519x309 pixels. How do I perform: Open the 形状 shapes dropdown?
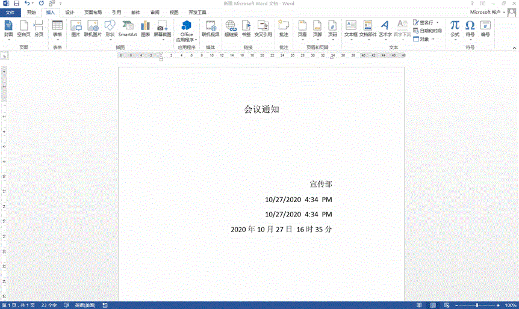pos(110,30)
